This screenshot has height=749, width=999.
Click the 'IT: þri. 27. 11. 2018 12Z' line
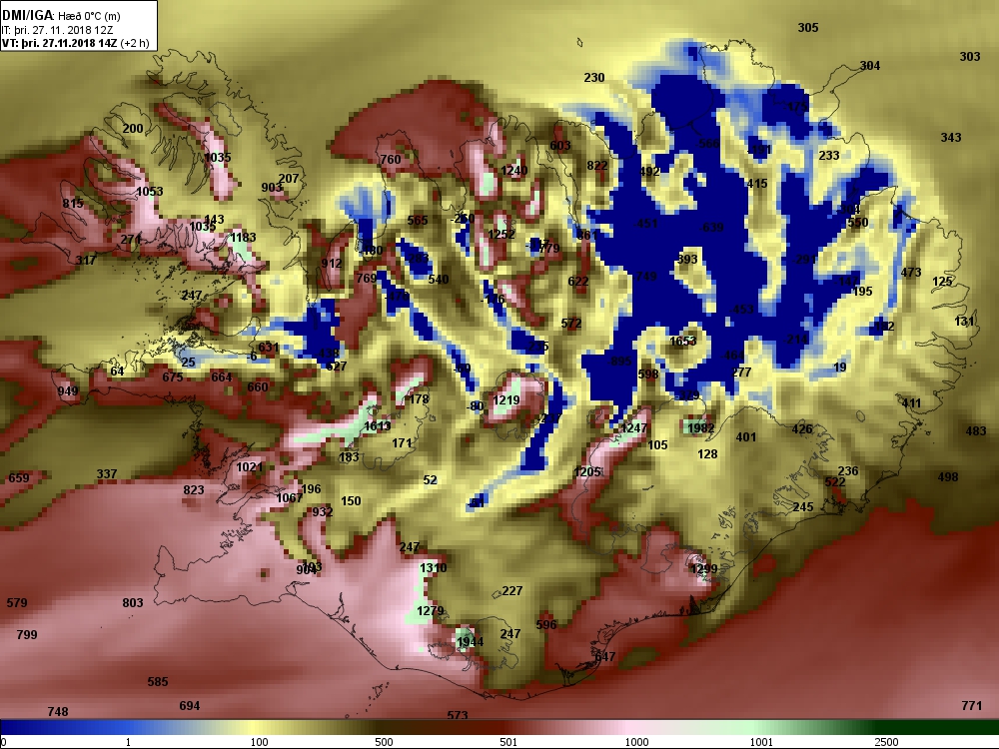coord(56,30)
